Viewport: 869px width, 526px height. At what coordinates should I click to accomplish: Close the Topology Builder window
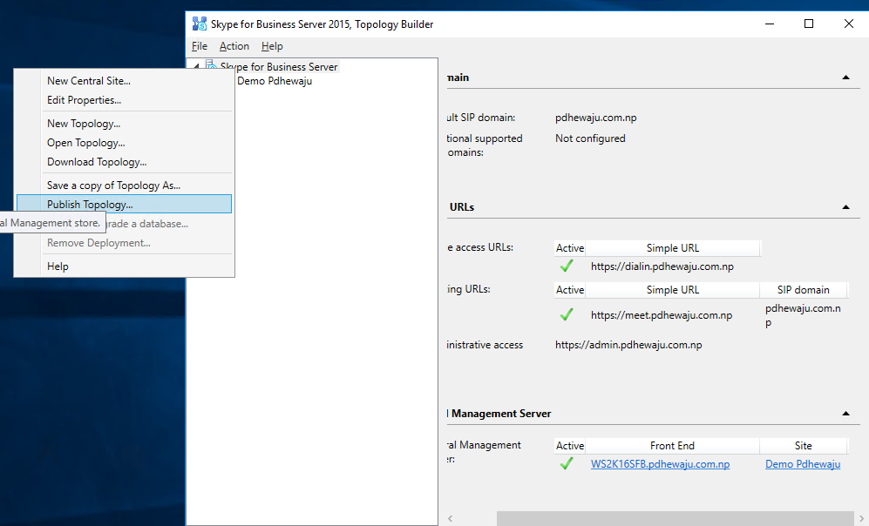tap(848, 24)
